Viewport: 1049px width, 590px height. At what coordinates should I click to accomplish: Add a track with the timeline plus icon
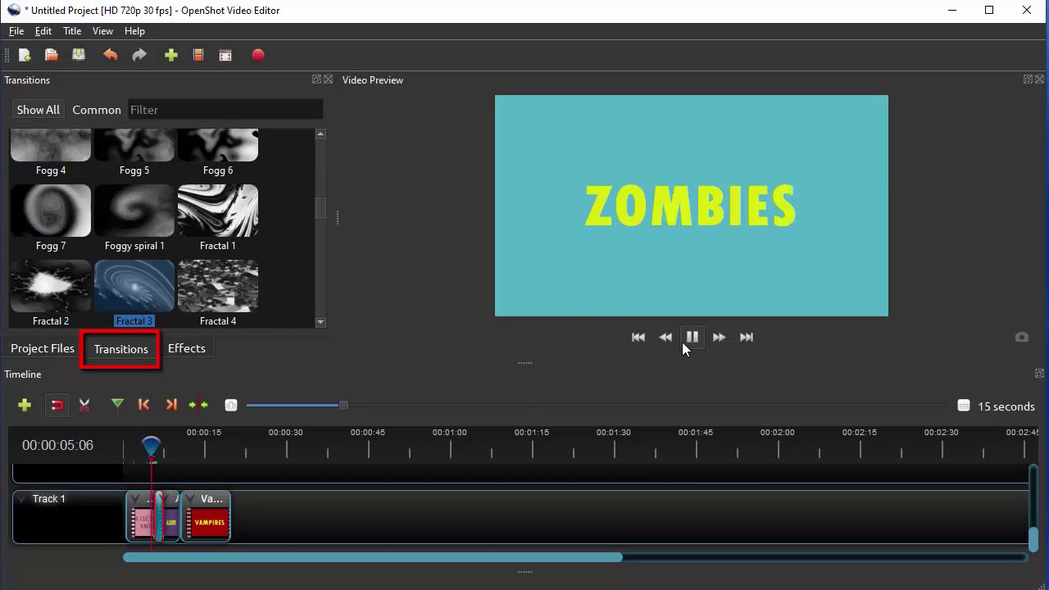25,405
